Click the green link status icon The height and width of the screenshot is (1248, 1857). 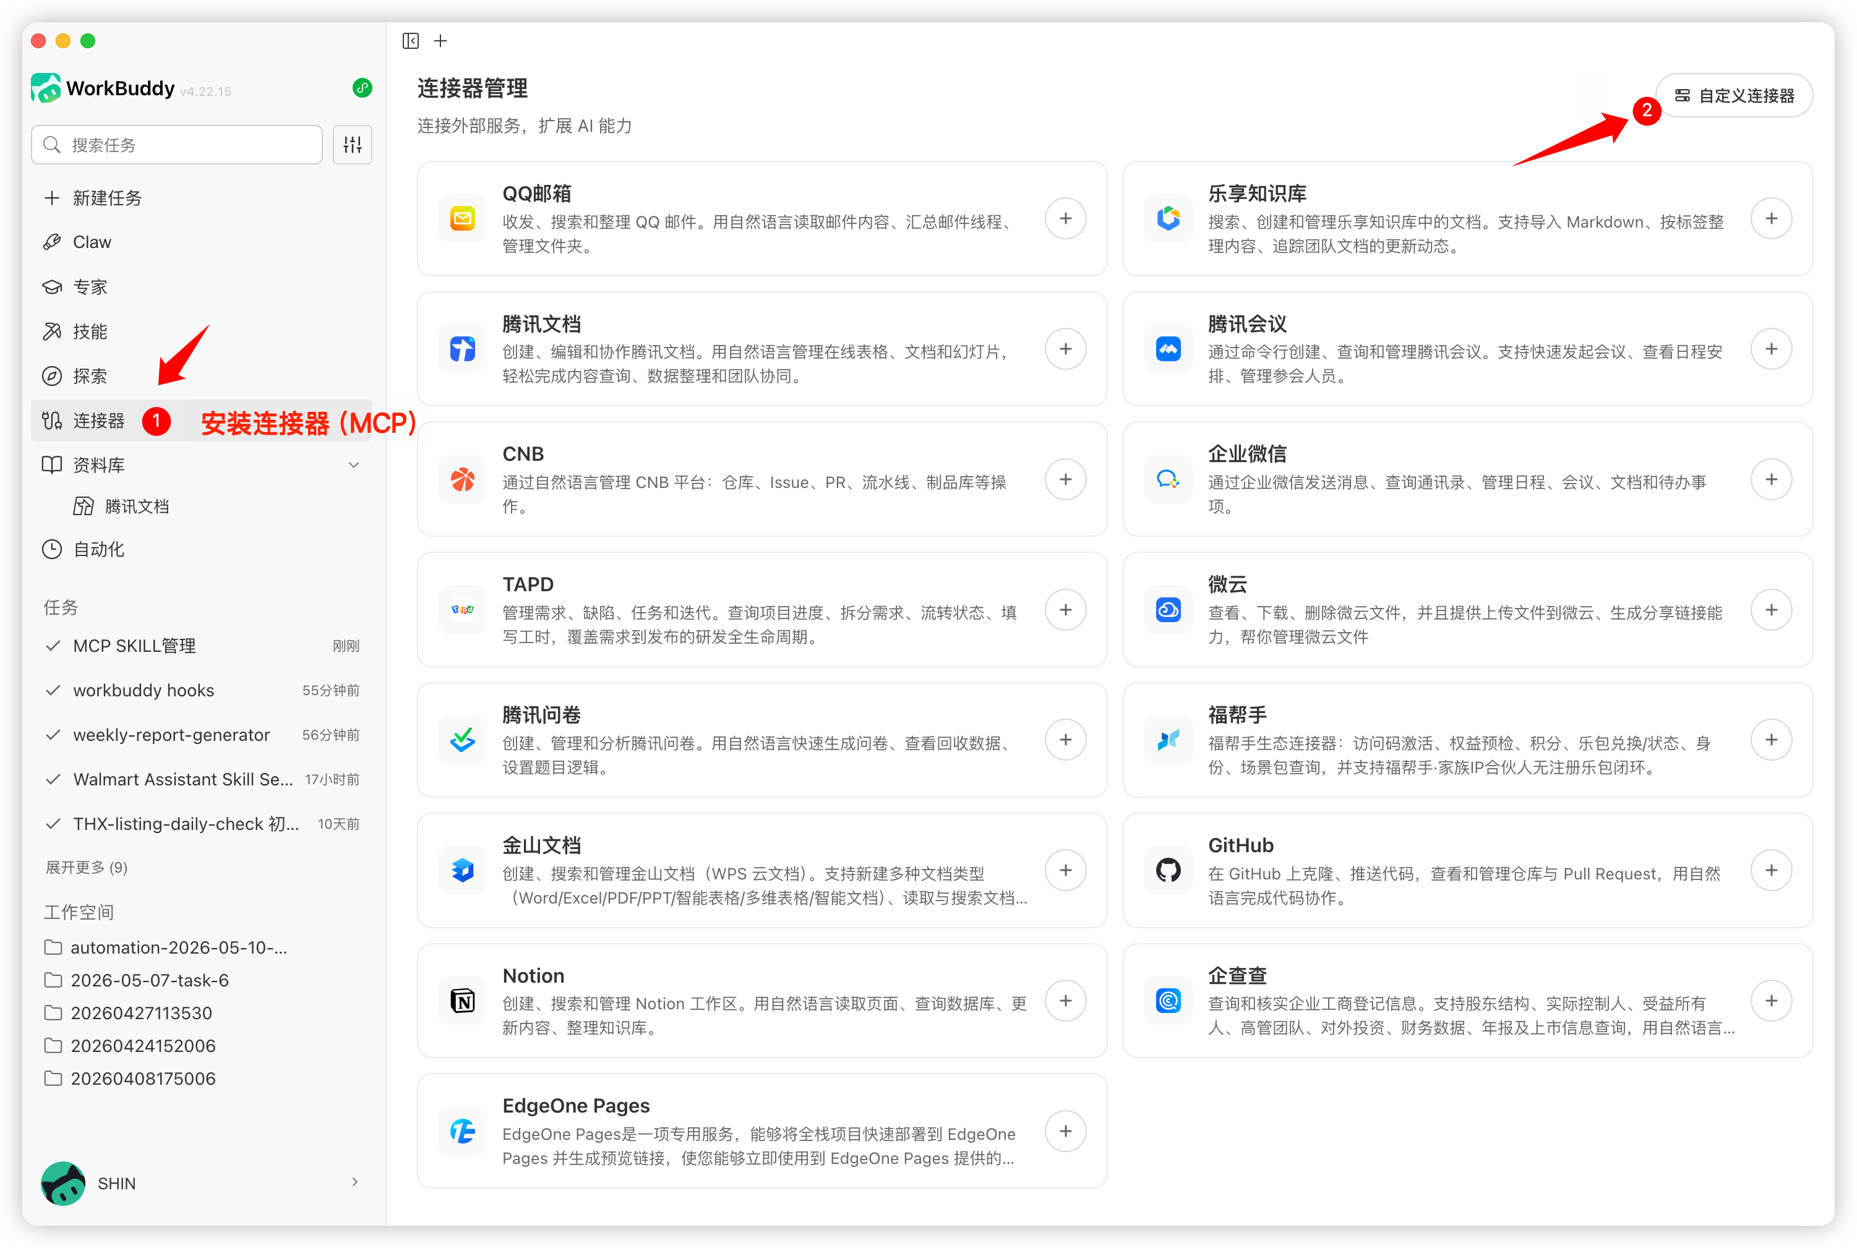point(362,88)
